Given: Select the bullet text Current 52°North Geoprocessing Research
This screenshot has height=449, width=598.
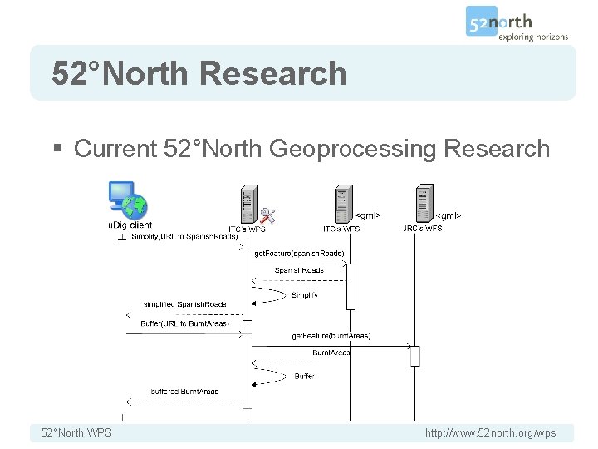Looking at the screenshot, I should (x=311, y=149).
